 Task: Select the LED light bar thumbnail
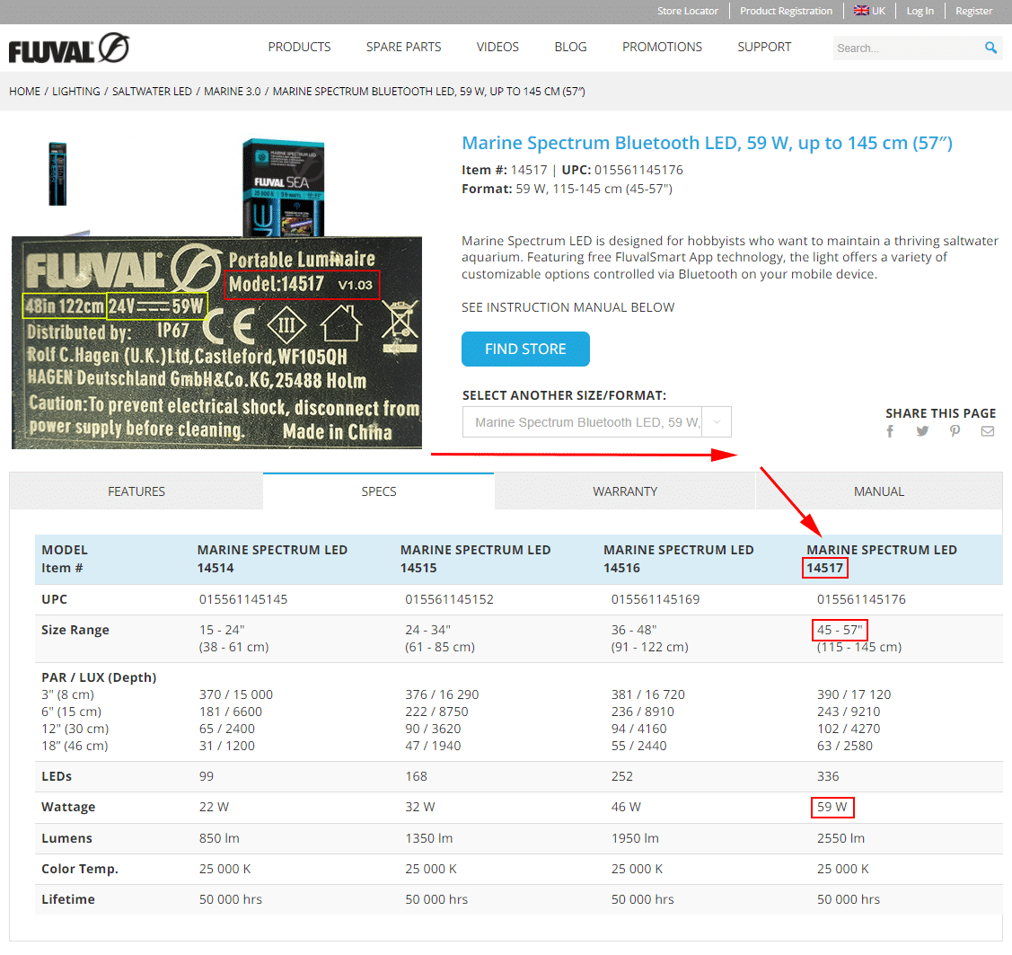(x=57, y=174)
